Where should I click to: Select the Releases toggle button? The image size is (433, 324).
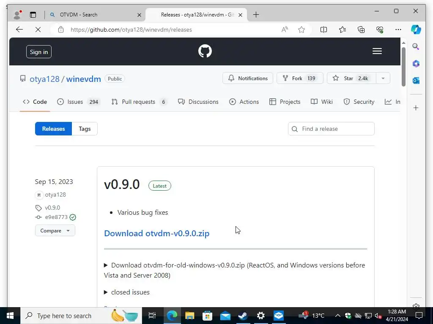(53, 129)
